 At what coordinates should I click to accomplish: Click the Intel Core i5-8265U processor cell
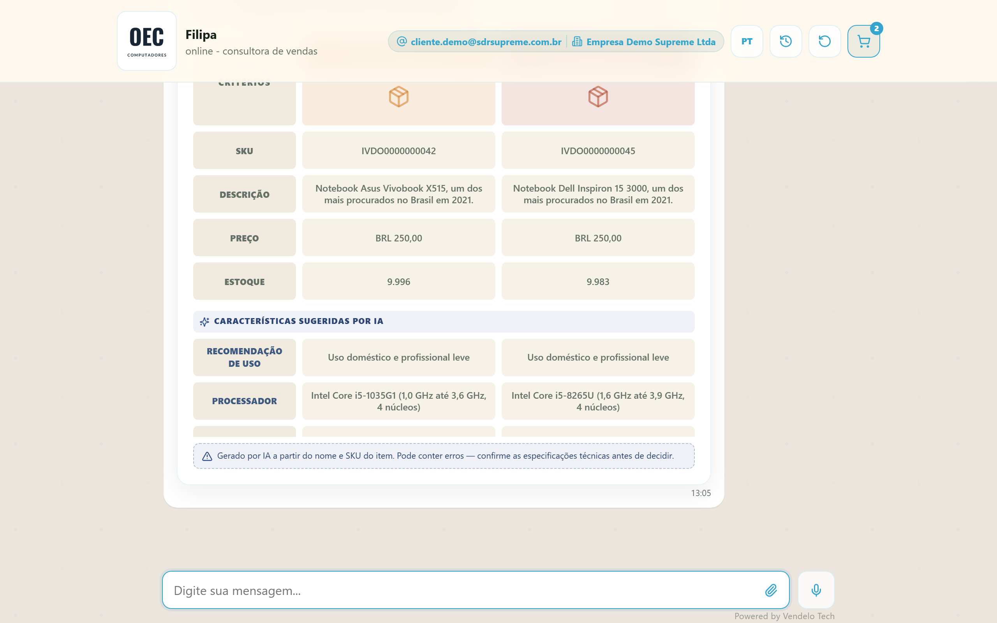pyautogui.click(x=598, y=401)
